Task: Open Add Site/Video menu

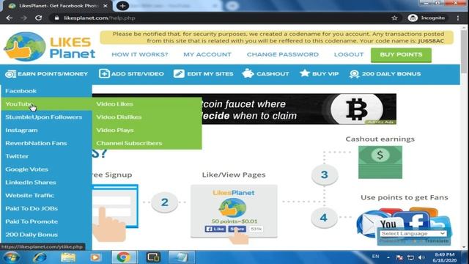Action: 131,73
